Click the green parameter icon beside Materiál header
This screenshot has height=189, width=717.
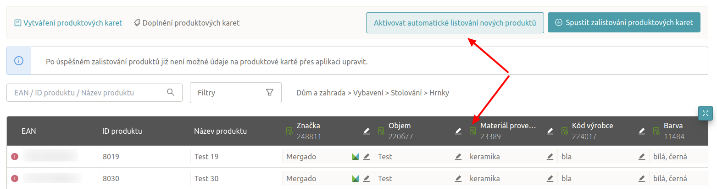(472, 131)
